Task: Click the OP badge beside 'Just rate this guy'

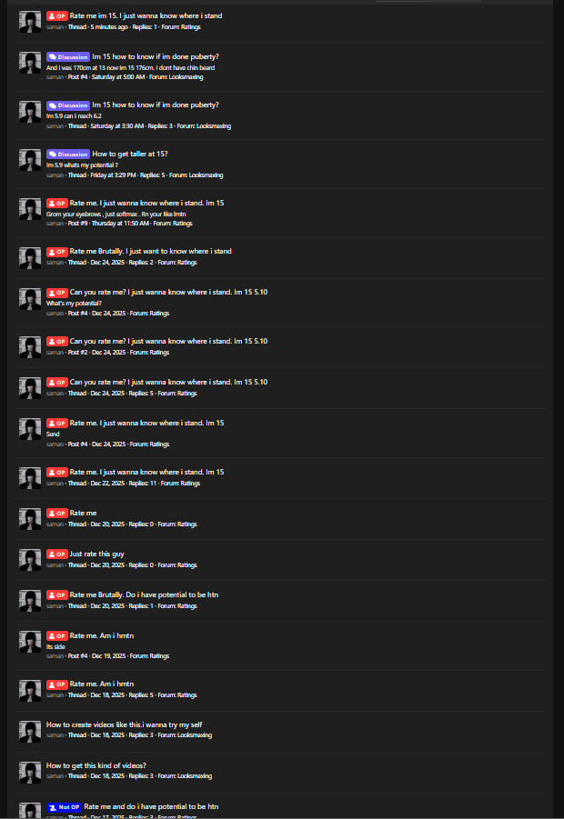Action: tap(57, 554)
